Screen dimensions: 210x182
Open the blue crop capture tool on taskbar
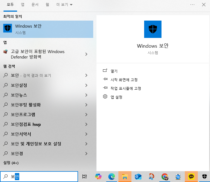178,177
